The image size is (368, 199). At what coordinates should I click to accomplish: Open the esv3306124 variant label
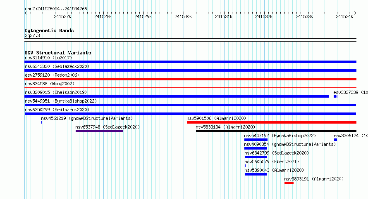coord(351,136)
